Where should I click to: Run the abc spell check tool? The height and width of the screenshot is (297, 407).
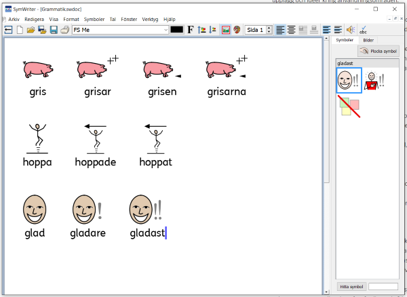[364, 30]
